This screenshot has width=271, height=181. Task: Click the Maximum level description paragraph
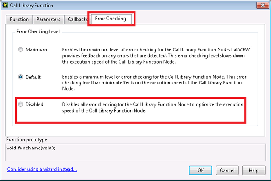[x=156, y=56]
